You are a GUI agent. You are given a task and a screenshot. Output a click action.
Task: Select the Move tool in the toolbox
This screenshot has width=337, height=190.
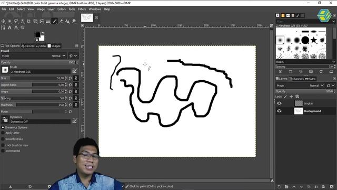3,21
